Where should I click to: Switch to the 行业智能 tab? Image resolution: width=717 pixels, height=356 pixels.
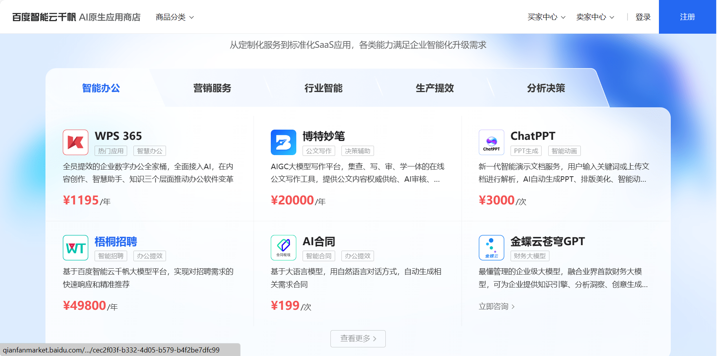323,88
